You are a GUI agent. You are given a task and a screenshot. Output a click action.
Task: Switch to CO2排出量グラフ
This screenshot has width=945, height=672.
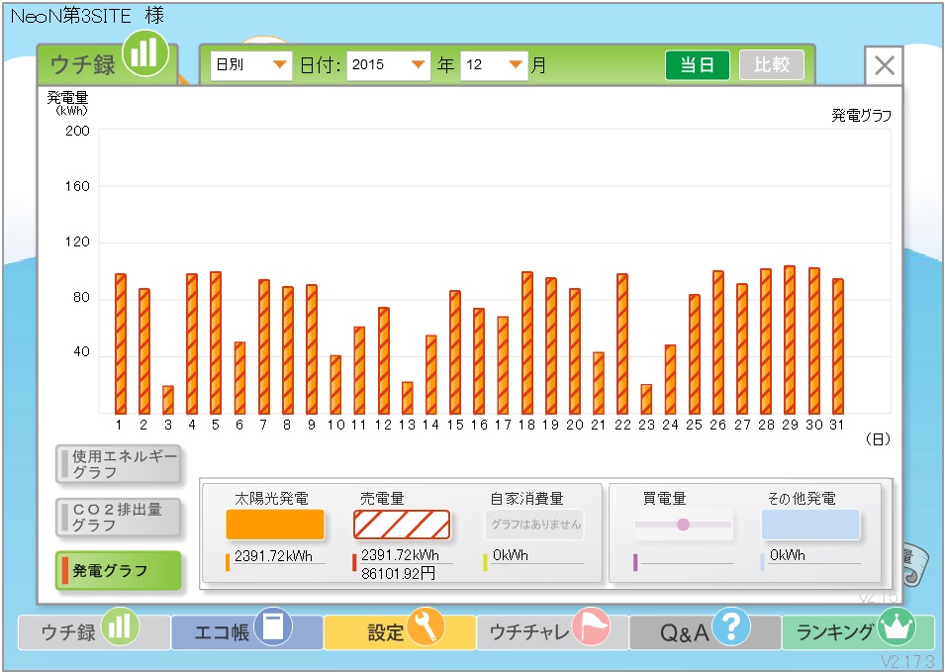point(118,517)
